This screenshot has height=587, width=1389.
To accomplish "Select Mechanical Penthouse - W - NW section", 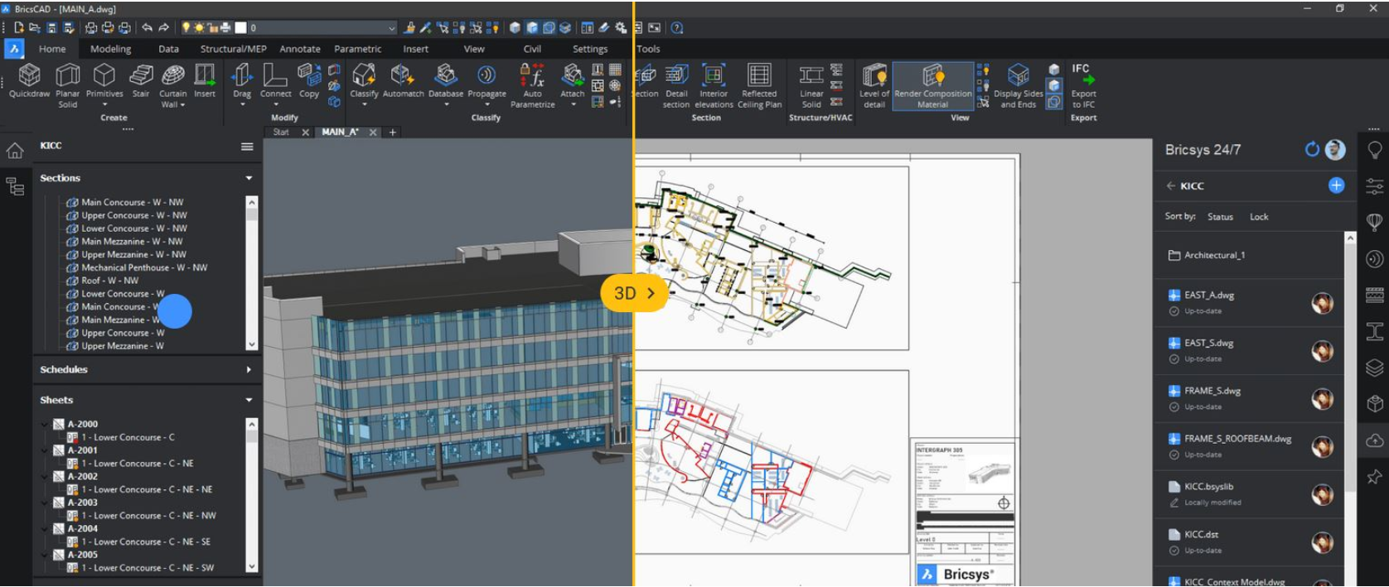I will [143, 267].
